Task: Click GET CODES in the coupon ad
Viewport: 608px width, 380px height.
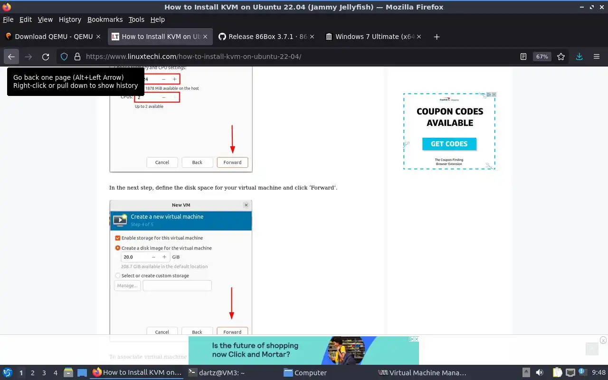Action: point(449,144)
